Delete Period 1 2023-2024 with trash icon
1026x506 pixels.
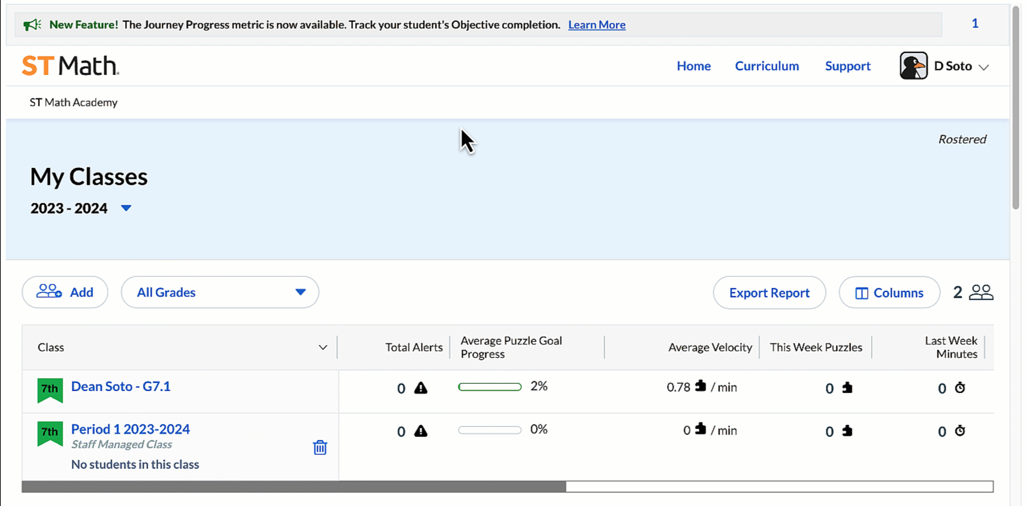pyautogui.click(x=320, y=448)
